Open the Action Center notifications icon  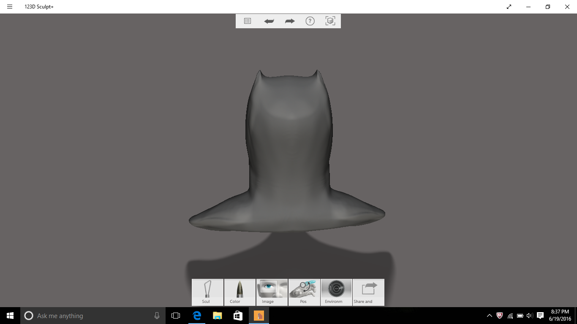coord(540,316)
